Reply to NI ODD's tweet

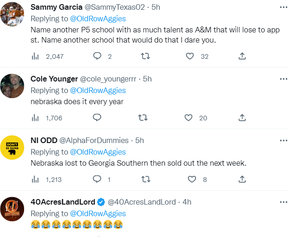97,179
